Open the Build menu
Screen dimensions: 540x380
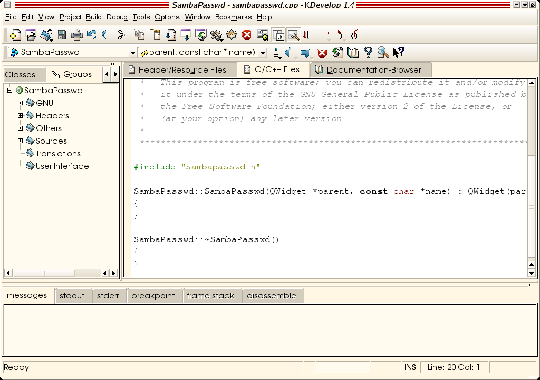[94, 17]
